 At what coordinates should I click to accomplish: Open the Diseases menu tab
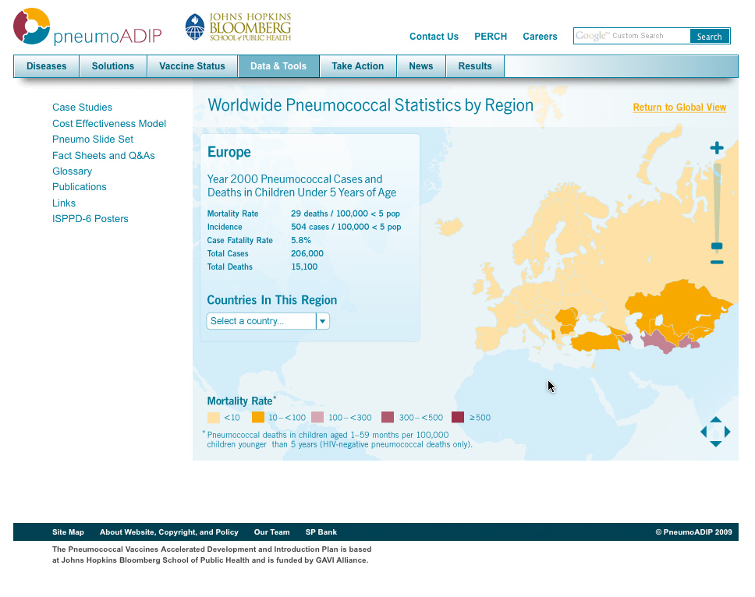[x=47, y=66]
